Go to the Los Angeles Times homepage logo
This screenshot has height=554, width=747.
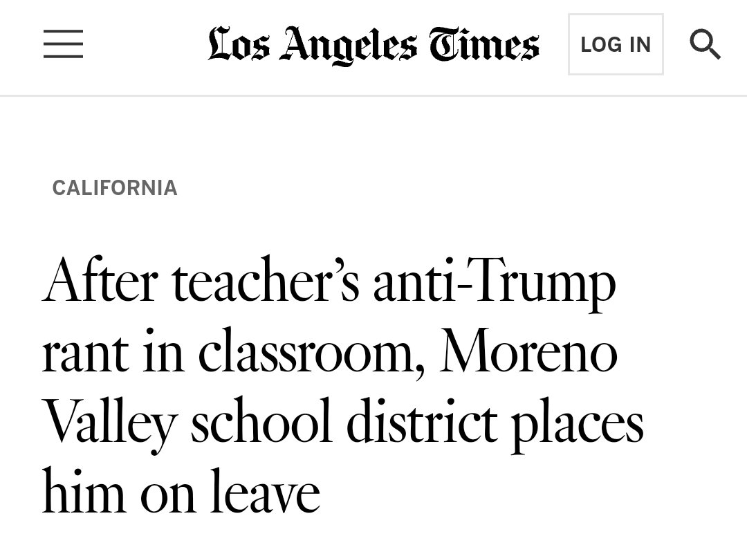coord(373,45)
